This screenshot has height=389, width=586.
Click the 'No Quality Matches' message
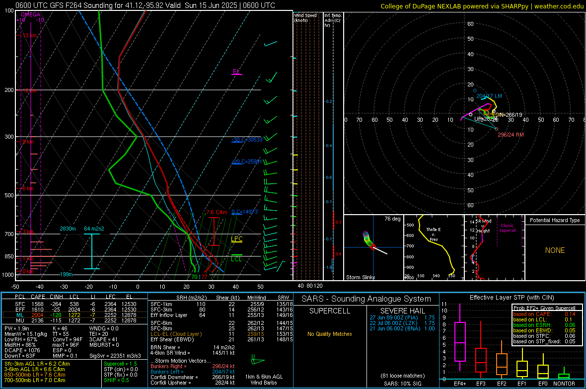coord(330,334)
